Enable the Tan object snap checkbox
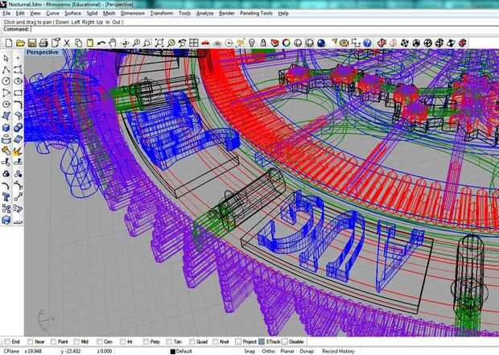 (169, 341)
